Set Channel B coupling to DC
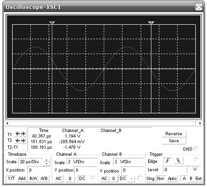Viewport: 207px width, 187px height. 123,179
